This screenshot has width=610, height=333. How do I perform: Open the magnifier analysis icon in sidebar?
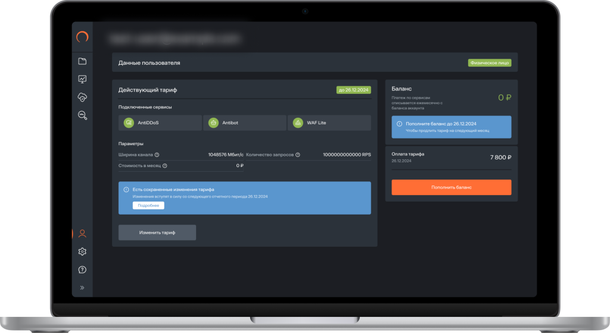coord(82,115)
